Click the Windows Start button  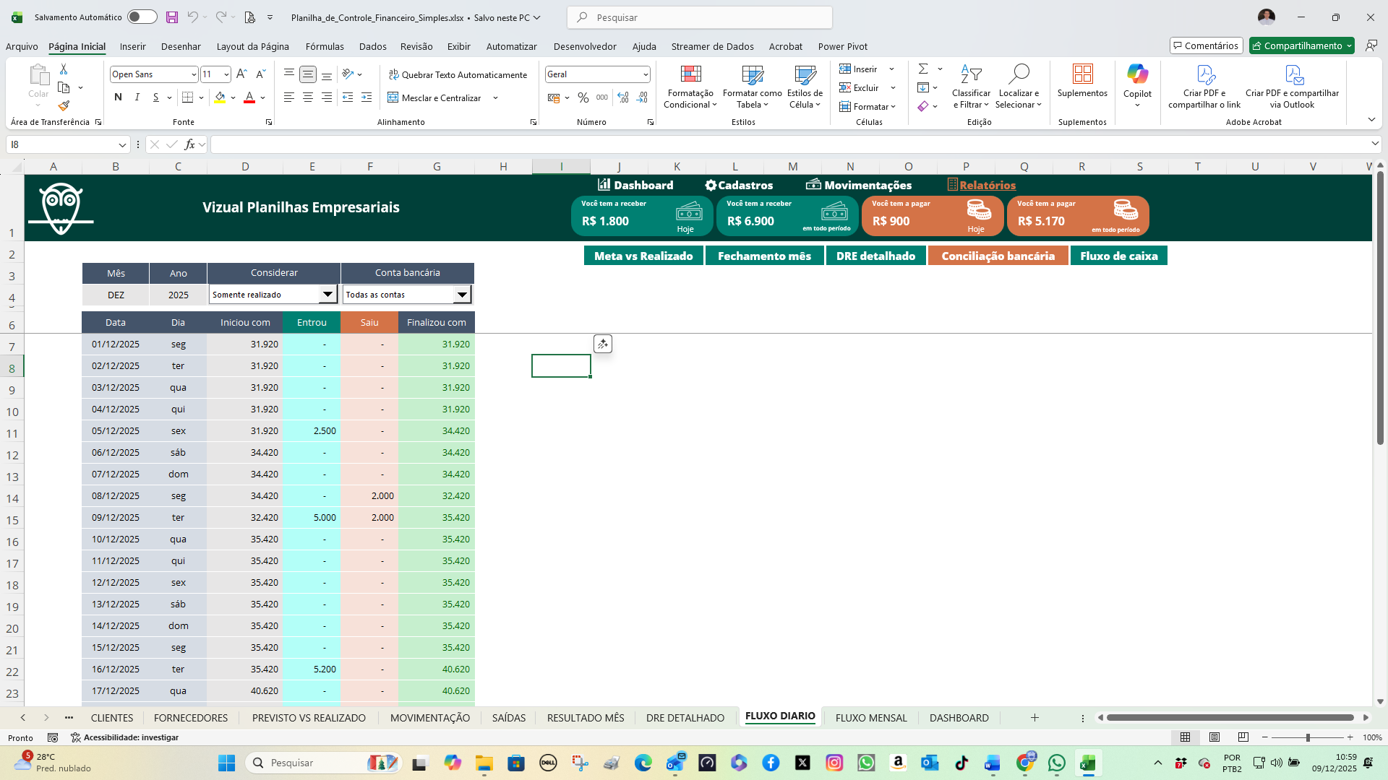tap(226, 763)
